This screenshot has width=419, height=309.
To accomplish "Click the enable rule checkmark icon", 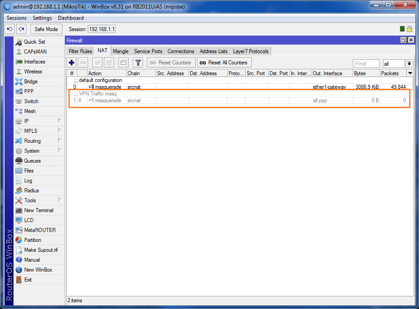I will pos(98,63).
